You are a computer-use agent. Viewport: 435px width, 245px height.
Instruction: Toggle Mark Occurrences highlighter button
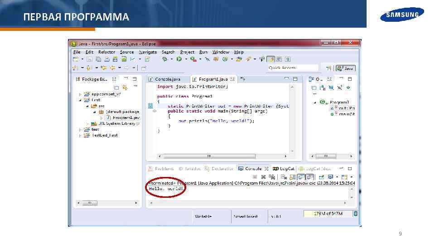click(x=271, y=59)
